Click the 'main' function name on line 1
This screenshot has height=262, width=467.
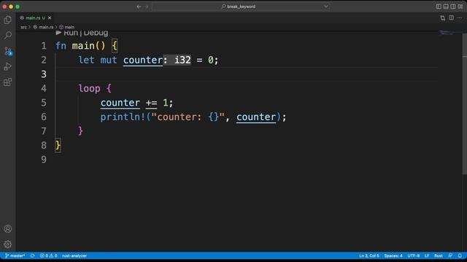pyautogui.click(x=83, y=46)
